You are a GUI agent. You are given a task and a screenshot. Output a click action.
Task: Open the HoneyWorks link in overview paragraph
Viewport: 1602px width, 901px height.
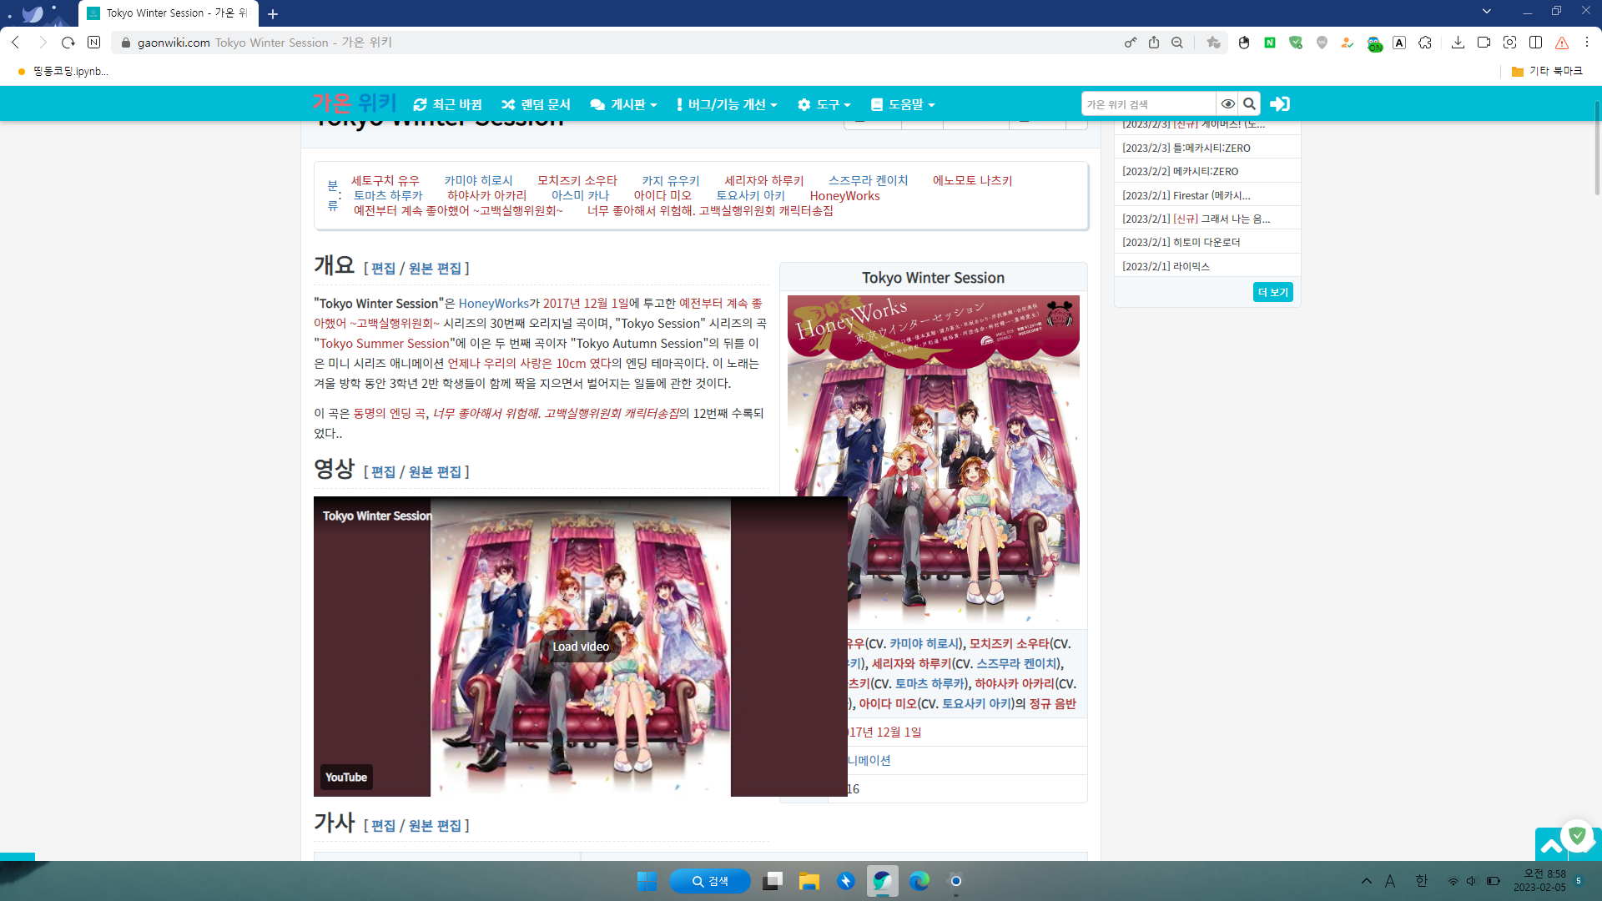click(493, 304)
